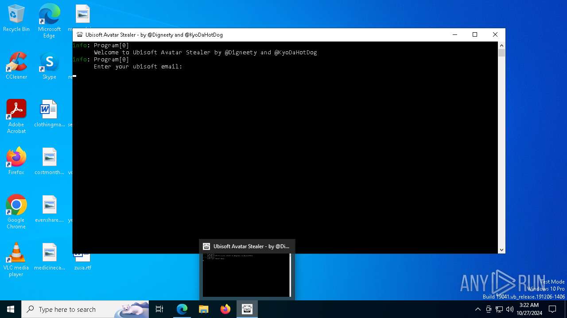
Task: Click the Ubisoft Avatar Stealer taskbar button
Action: [247, 309]
